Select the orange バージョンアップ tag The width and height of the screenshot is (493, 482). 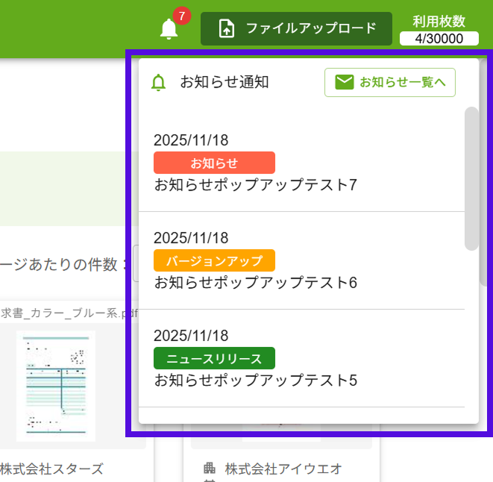point(214,260)
